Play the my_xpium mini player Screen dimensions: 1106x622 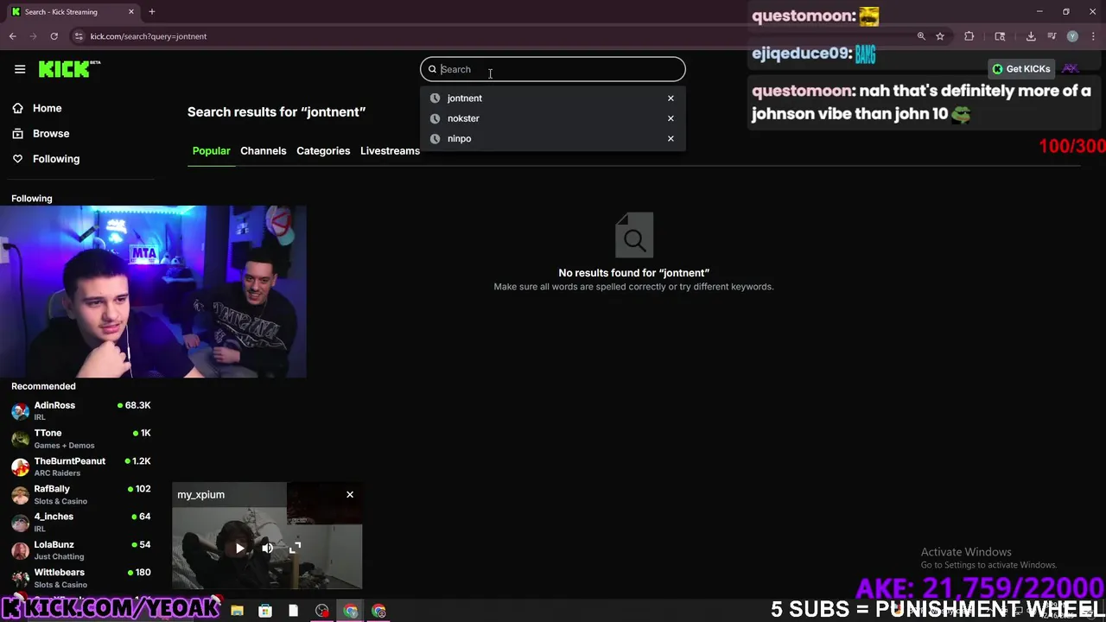[240, 548]
